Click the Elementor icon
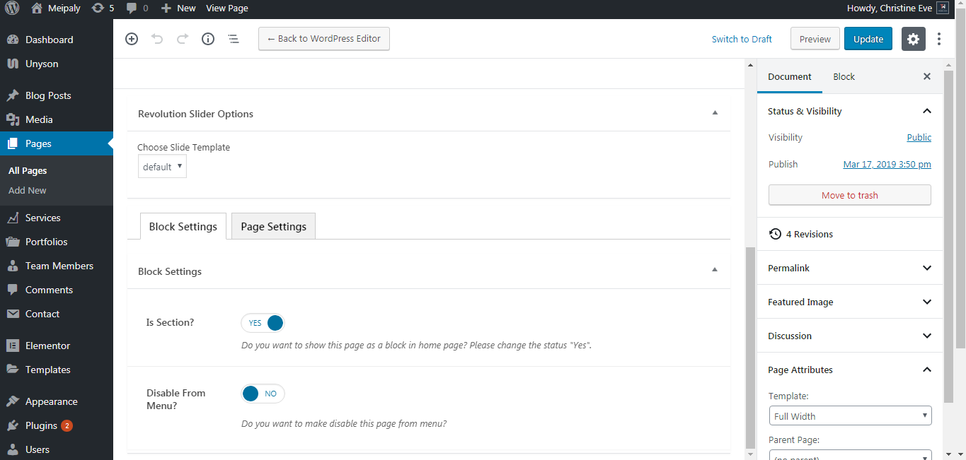This screenshot has height=460, width=966. point(13,346)
